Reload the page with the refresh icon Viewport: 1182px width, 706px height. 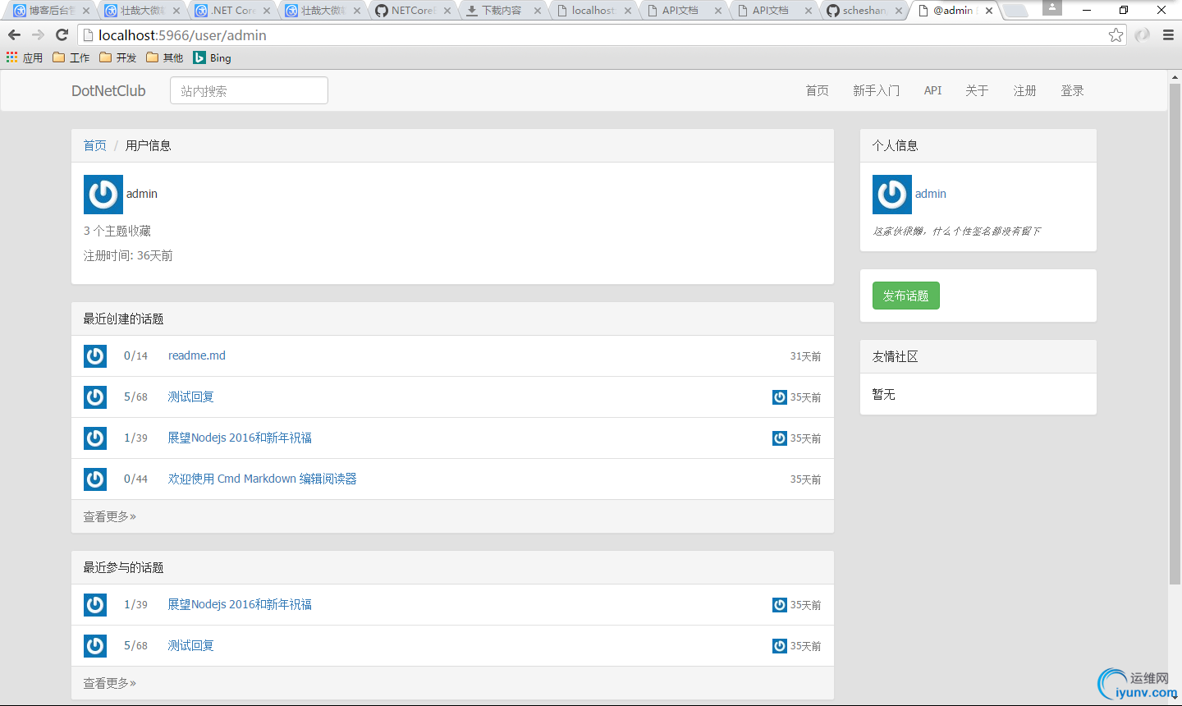pos(62,35)
